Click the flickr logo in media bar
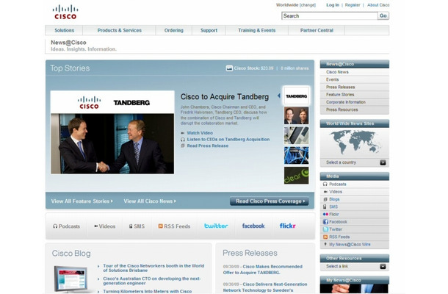The width and height of the screenshot is (448, 294). point(287,226)
